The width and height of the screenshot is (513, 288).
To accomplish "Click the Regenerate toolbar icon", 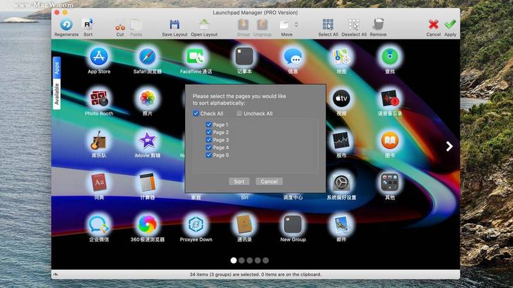I will (x=66, y=24).
